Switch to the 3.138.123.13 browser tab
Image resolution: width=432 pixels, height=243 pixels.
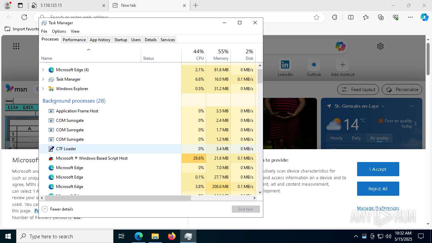point(67,5)
